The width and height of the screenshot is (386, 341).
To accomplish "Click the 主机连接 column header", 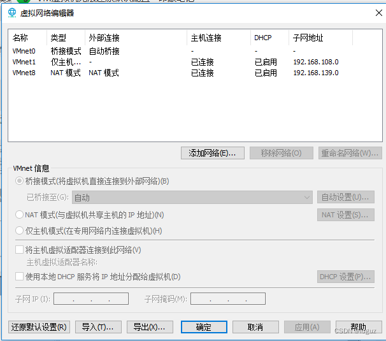I will click(219, 38).
